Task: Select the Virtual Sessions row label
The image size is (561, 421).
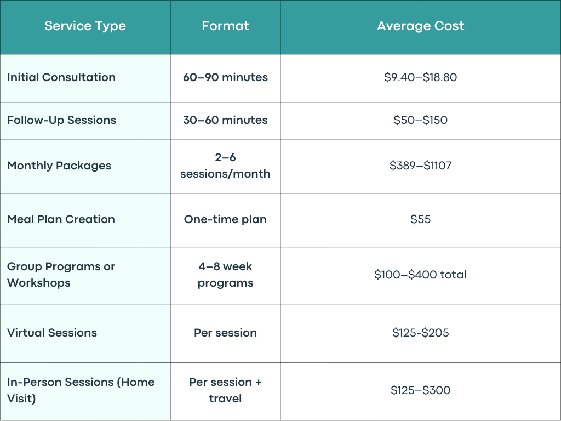Action: 52,333
